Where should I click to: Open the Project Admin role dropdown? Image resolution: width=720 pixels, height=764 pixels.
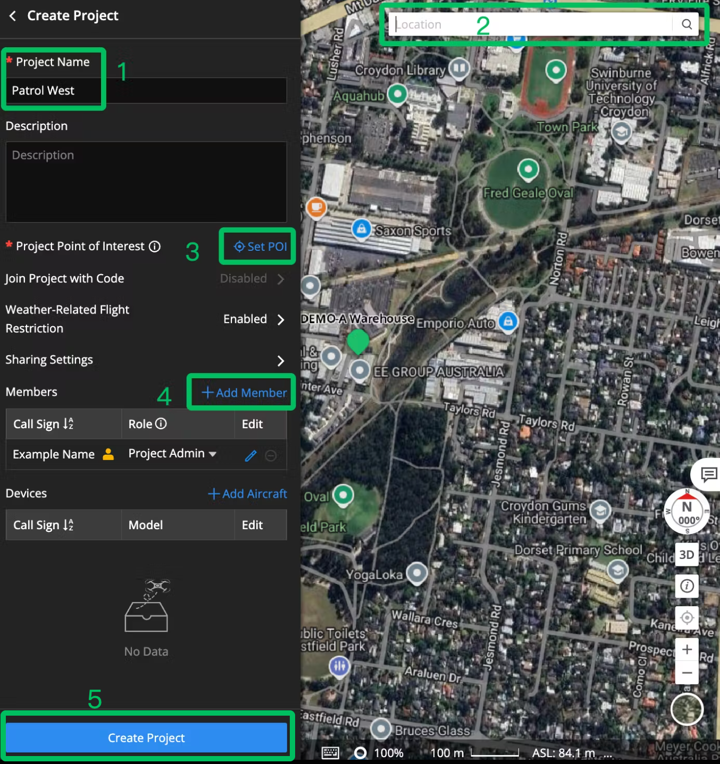pos(172,454)
